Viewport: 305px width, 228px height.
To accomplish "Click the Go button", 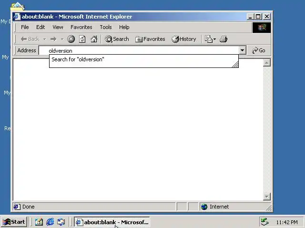I will tap(259, 50).
